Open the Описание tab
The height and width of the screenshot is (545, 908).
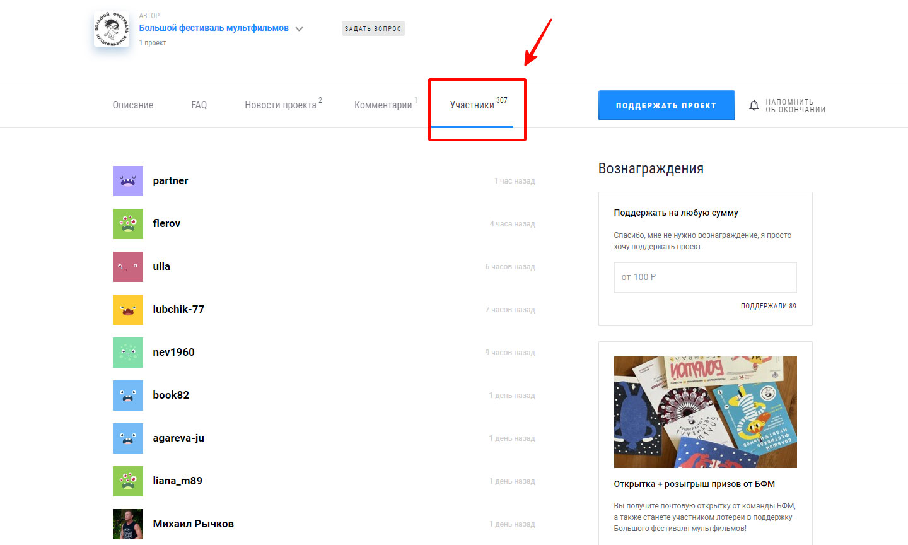[133, 105]
